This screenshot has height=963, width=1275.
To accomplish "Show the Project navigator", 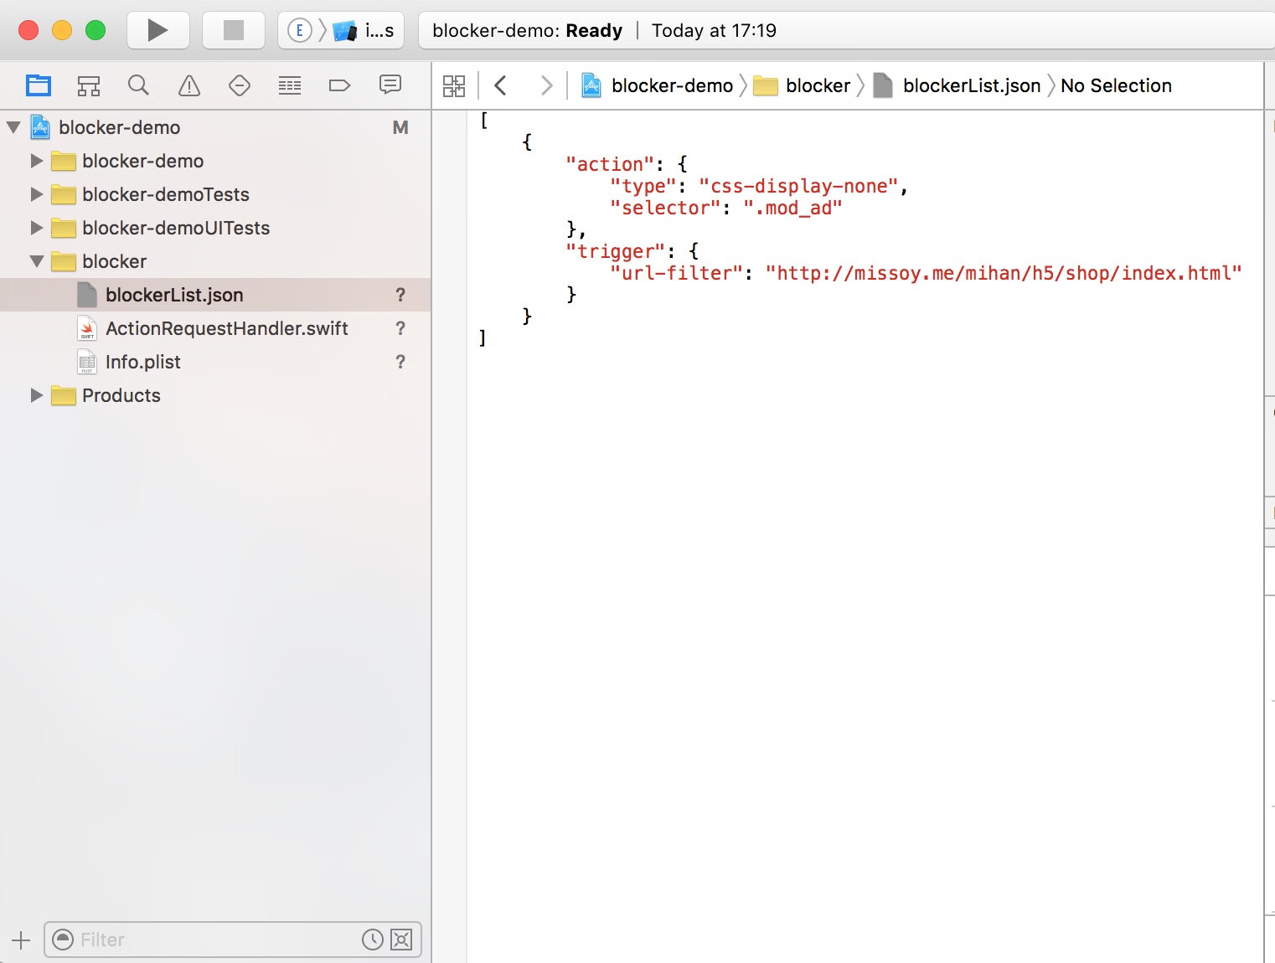I will click(x=39, y=85).
